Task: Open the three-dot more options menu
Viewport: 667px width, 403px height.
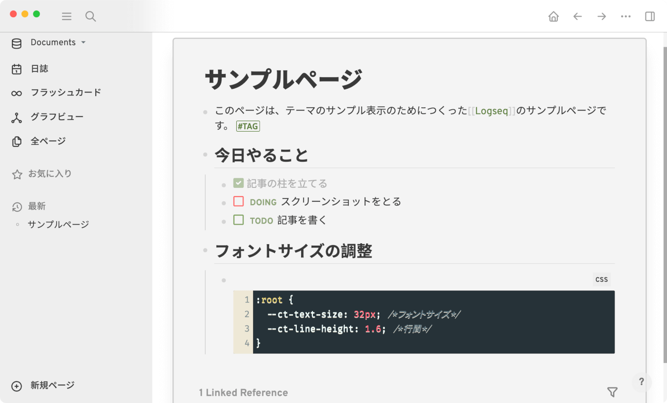Action: click(626, 16)
